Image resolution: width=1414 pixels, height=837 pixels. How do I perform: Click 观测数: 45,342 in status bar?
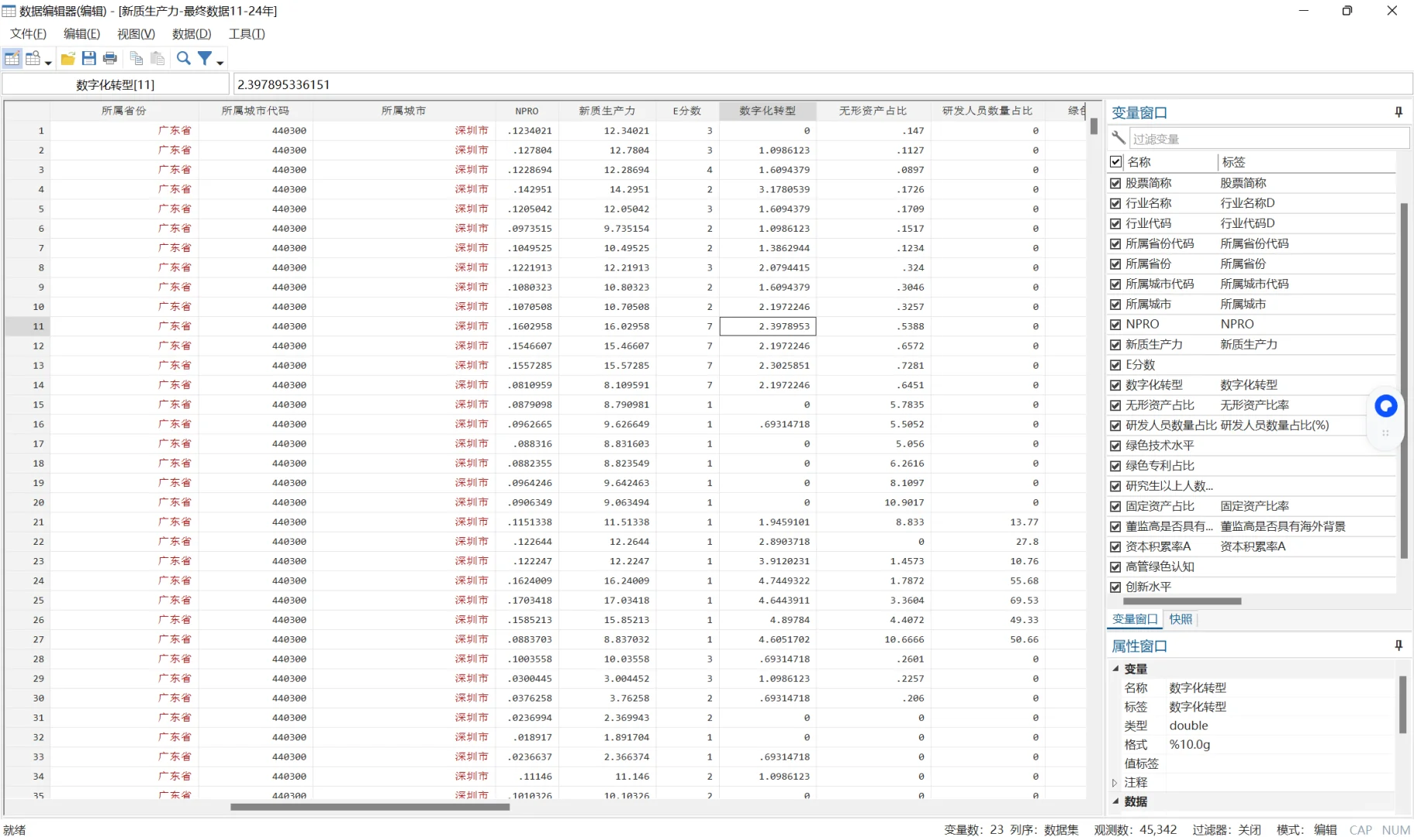[x=1135, y=829]
